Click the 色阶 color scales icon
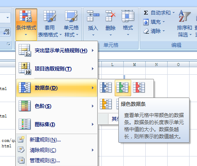This screenshot has width=197, height=166. [25, 106]
